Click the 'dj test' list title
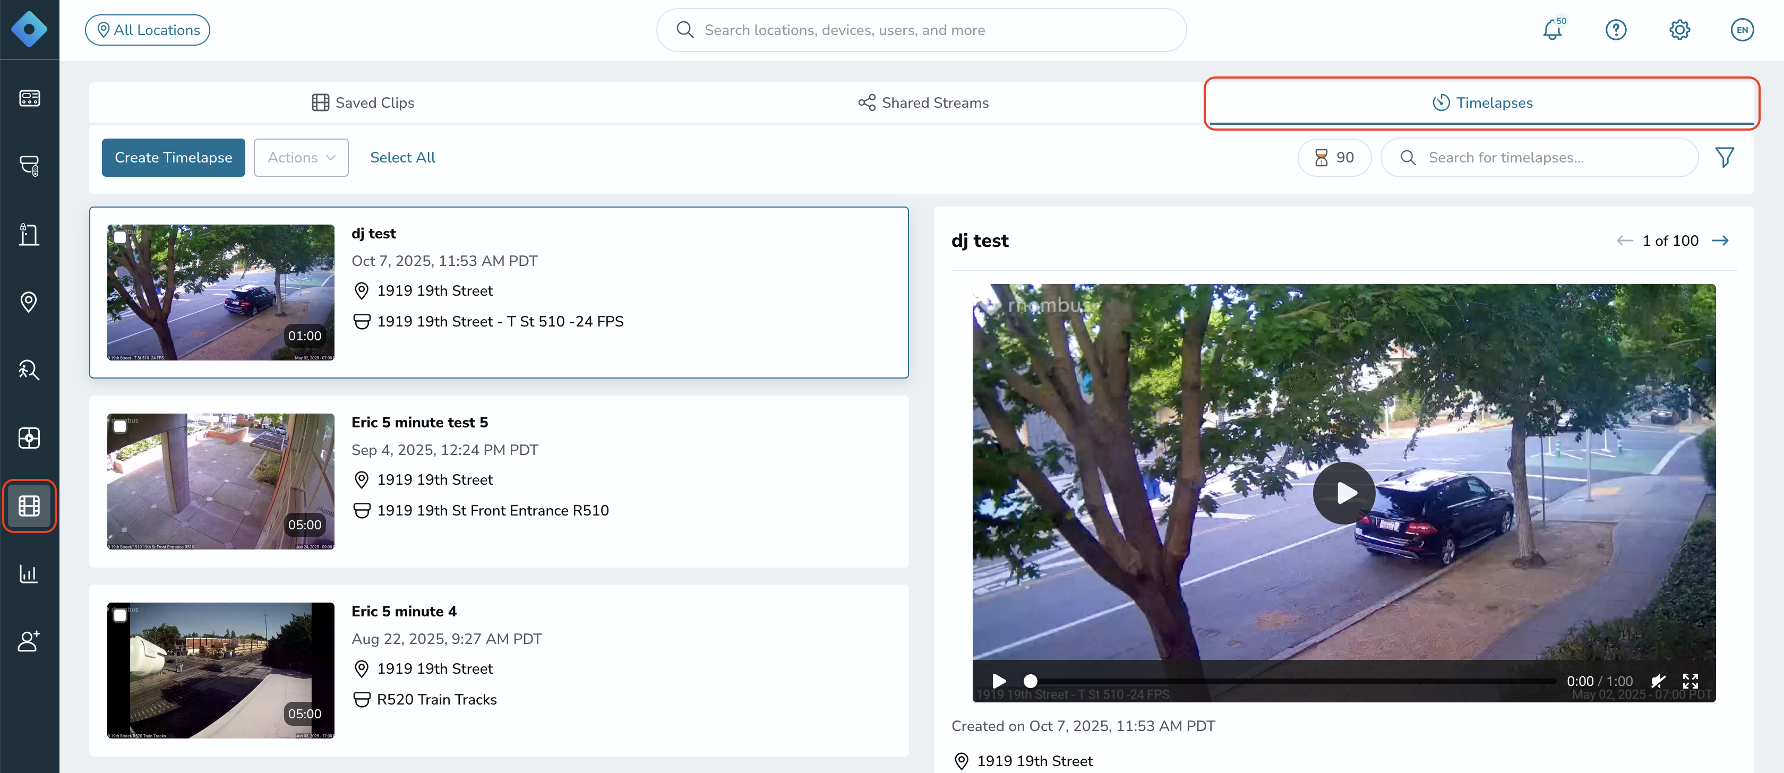The height and width of the screenshot is (773, 1784). click(373, 234)
